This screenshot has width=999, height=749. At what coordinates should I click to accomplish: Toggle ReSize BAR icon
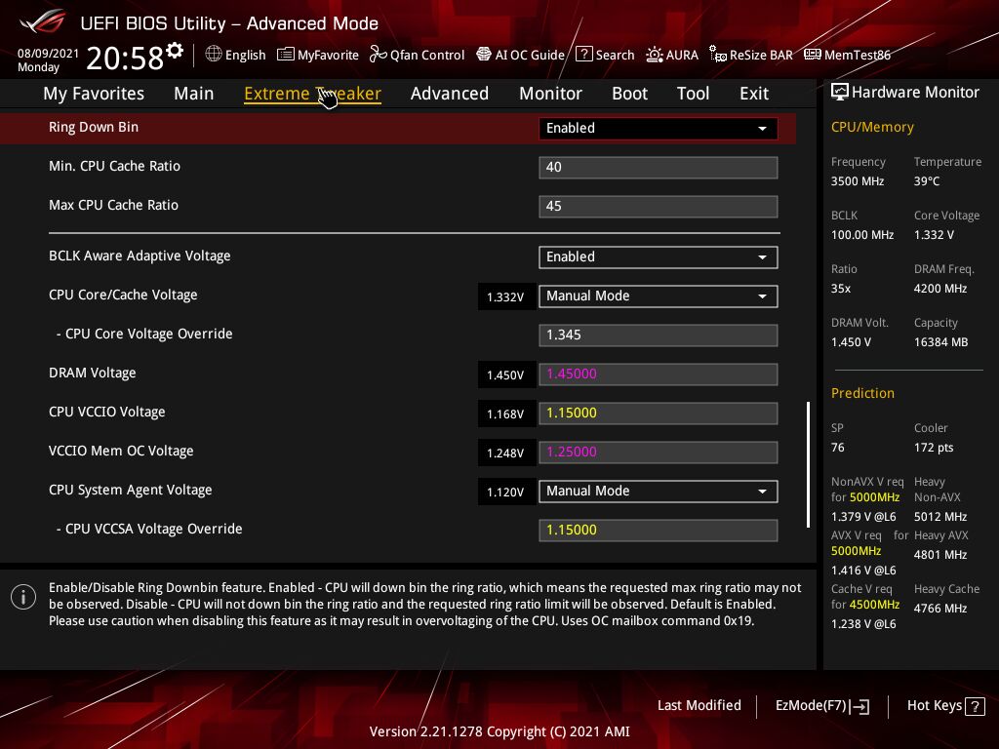(x=717, y=55)
